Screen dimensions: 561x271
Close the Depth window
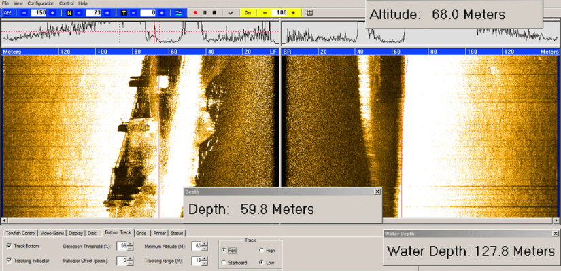pyautogui.click(x=377, y=192)
